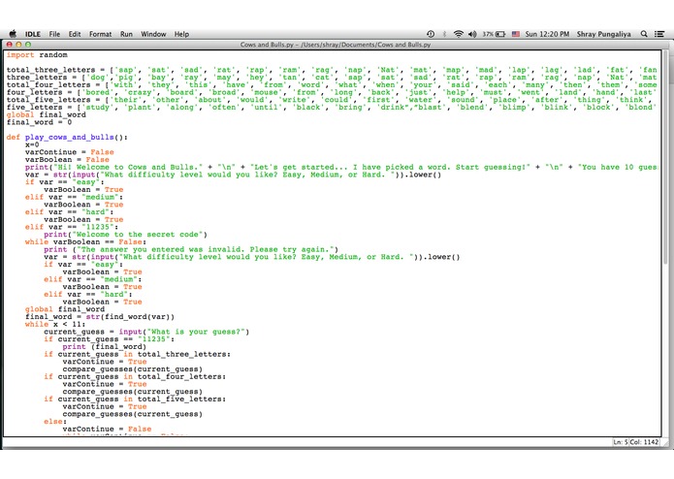The width and height of the screenshot is (674, 479).
Task: Open the IDLE application menu
Action: click(33, 34)
